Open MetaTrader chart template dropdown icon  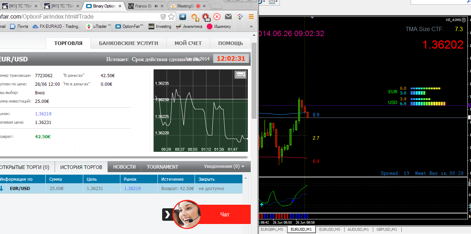click(x=273, y=2)
